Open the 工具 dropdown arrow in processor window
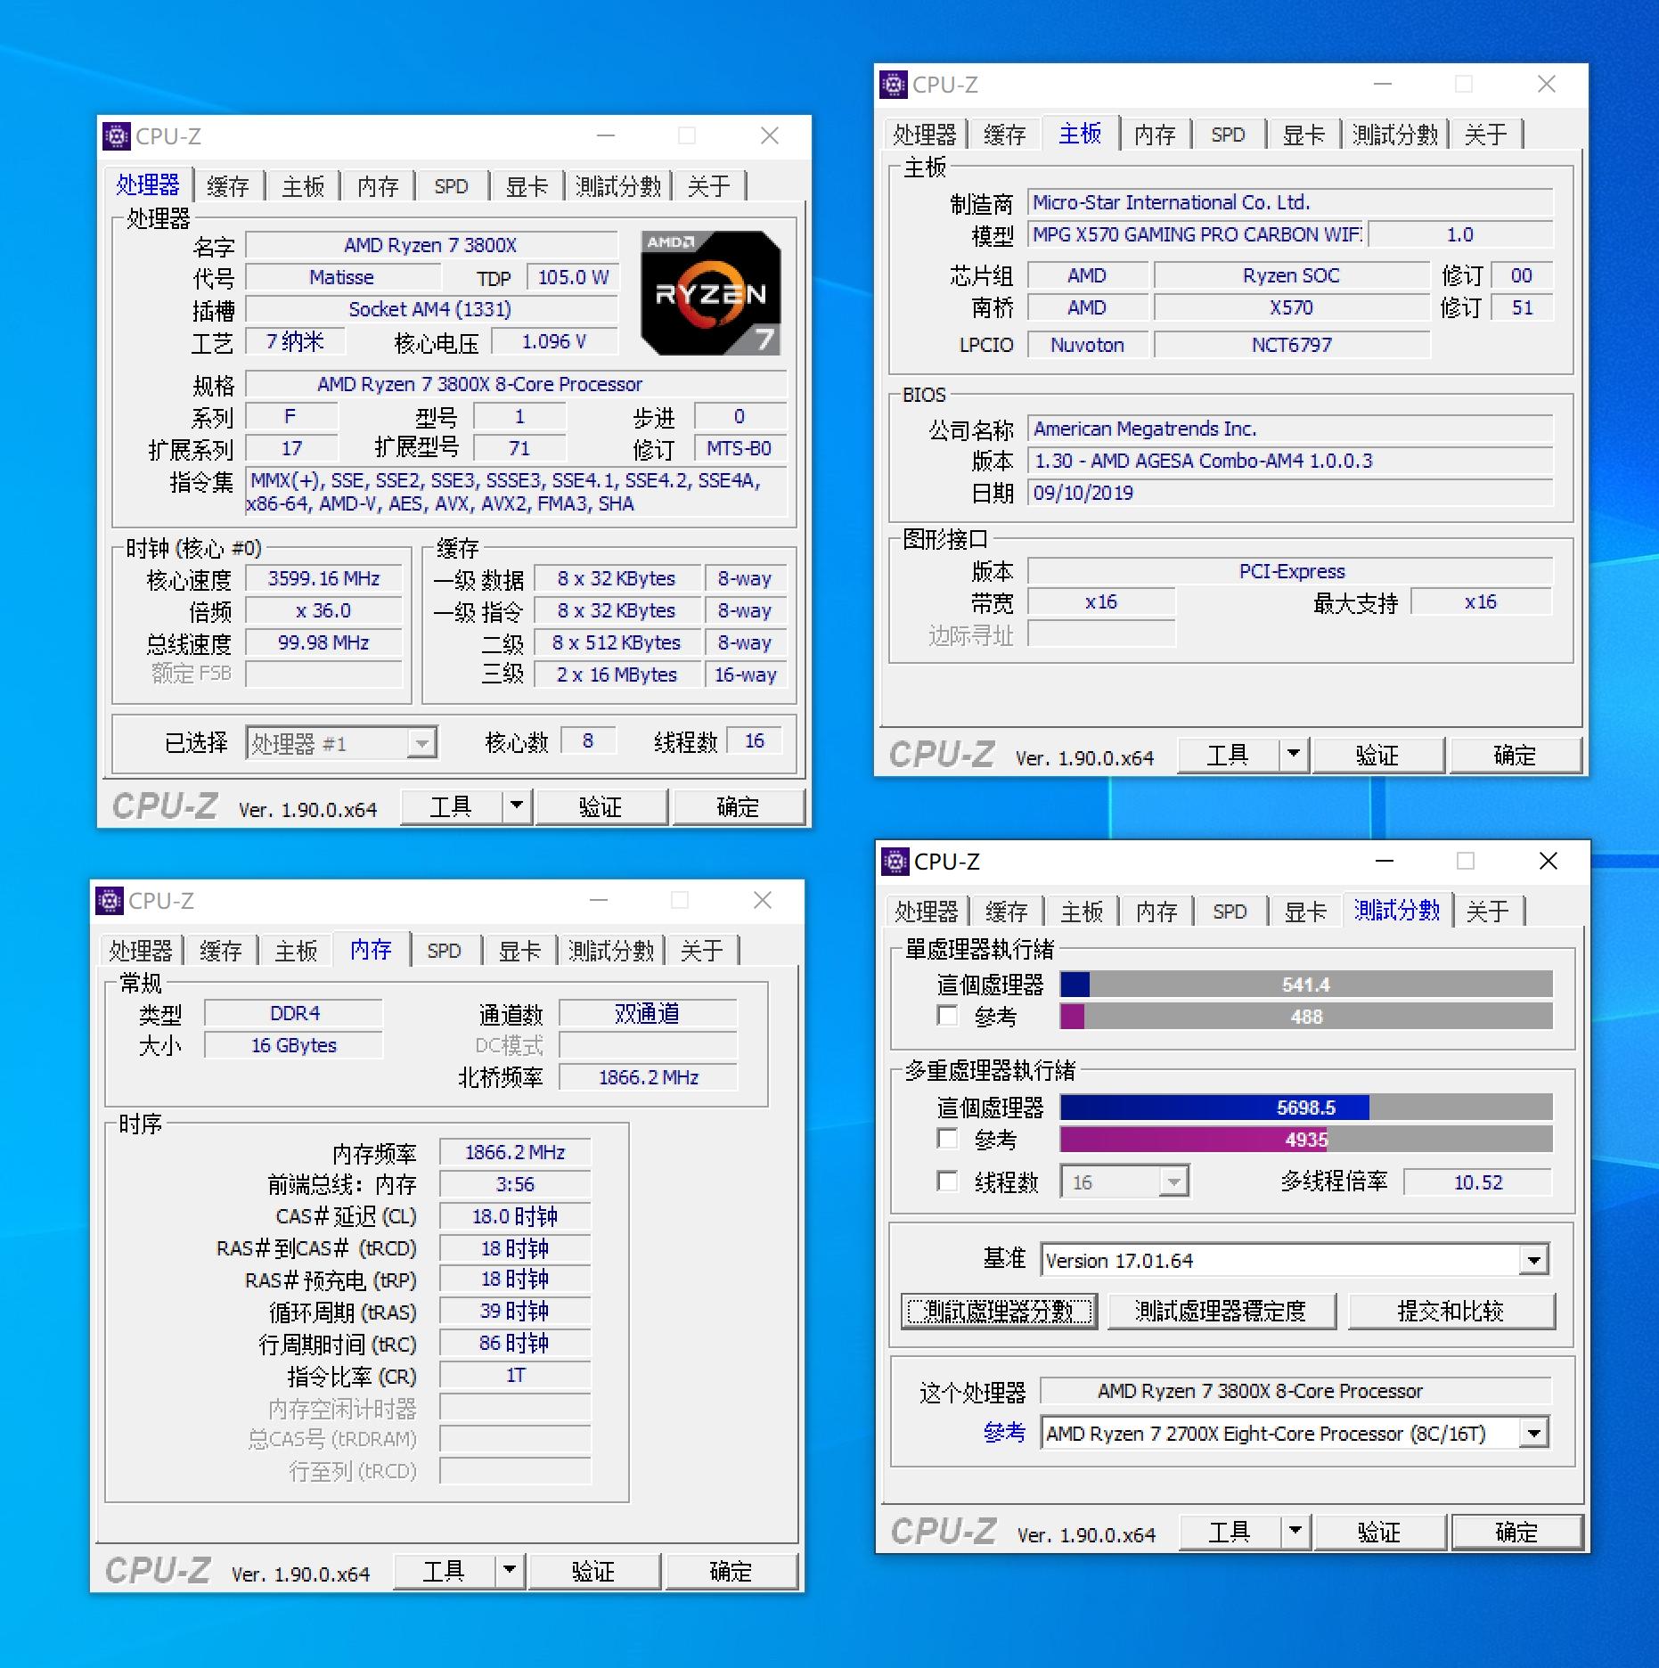The image size is (1659, 1668). [517, 806]
